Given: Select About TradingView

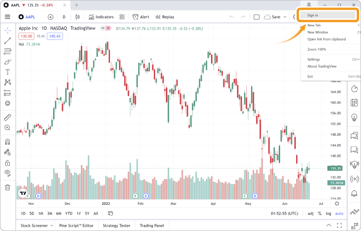Looking at the screenshot, I should tap(322, 66).
